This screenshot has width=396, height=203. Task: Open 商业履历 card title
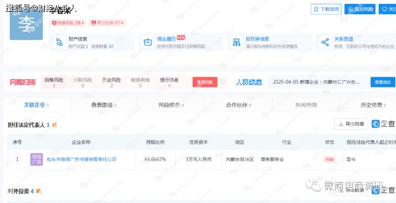(x=166, y=39)
